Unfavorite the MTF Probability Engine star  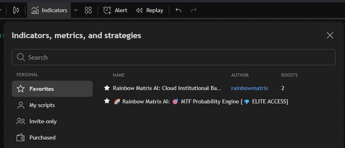point(107,101)
